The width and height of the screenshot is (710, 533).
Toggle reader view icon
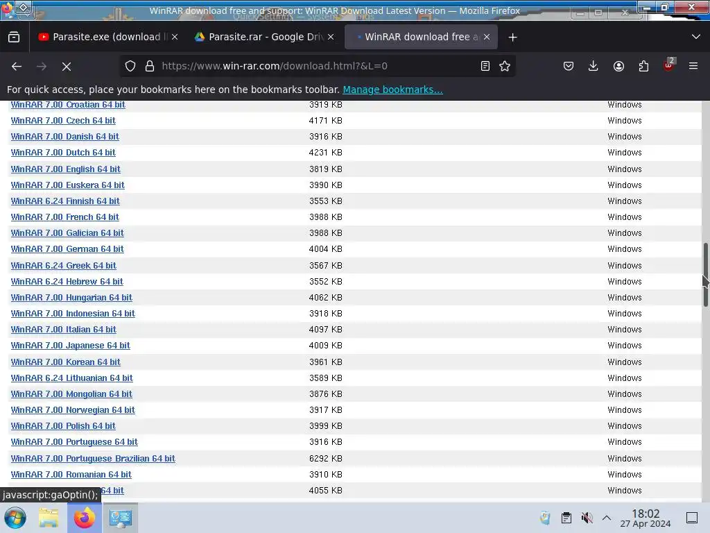point(485,66)
